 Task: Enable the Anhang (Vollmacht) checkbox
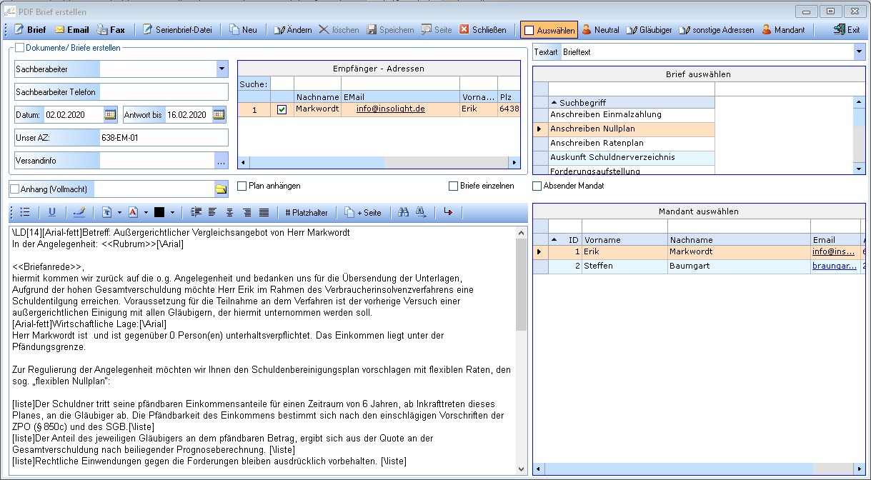(15, 189)
